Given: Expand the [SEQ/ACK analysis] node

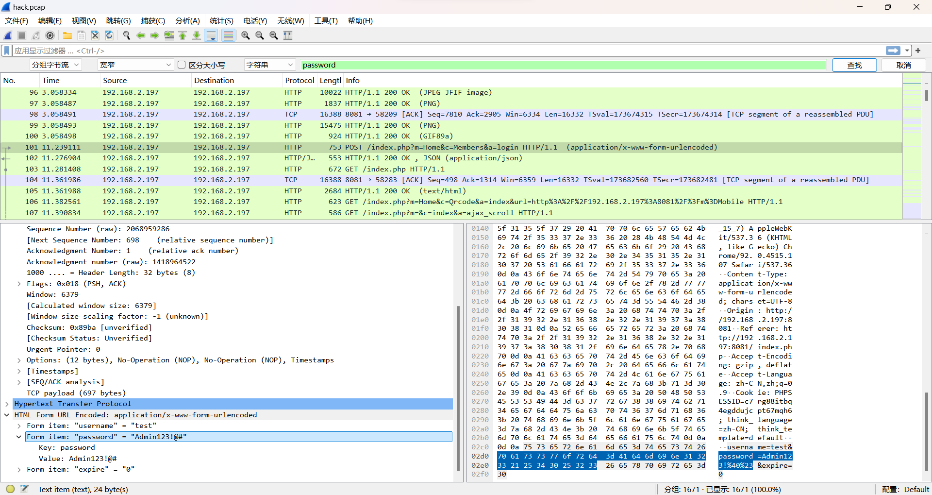Looking at the screenshot, I should 19,382.
